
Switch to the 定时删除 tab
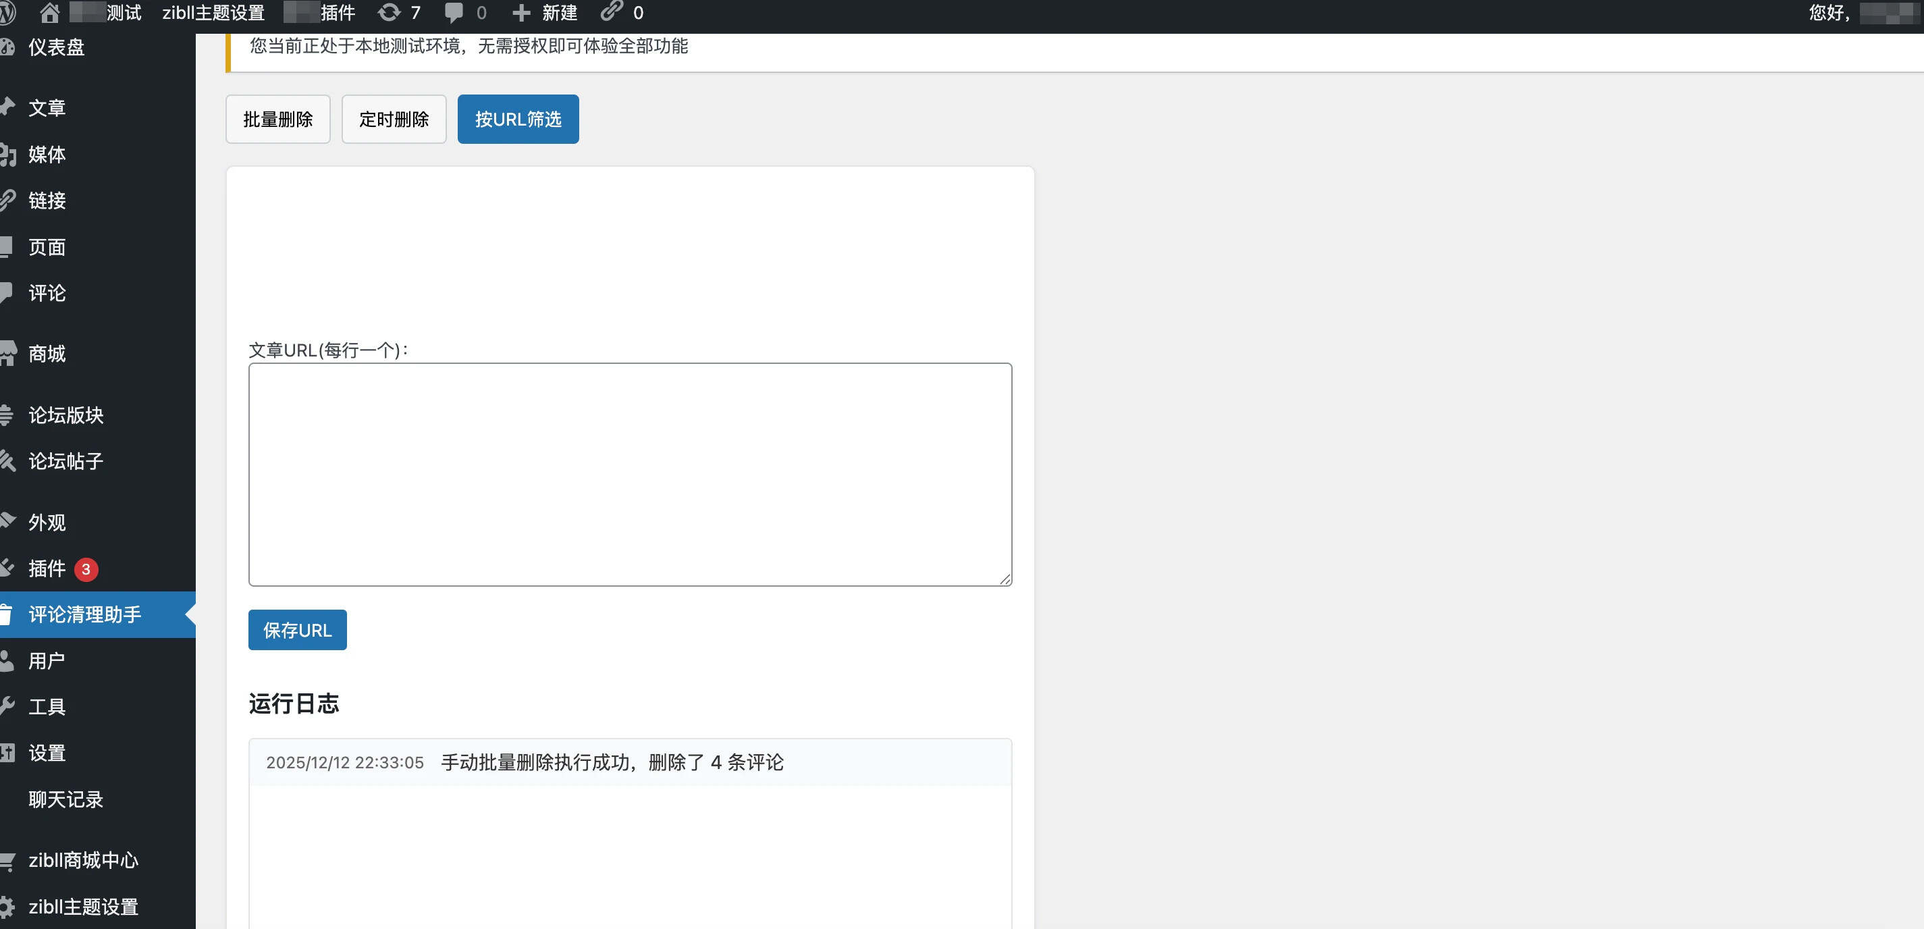[x=394, y=120]
